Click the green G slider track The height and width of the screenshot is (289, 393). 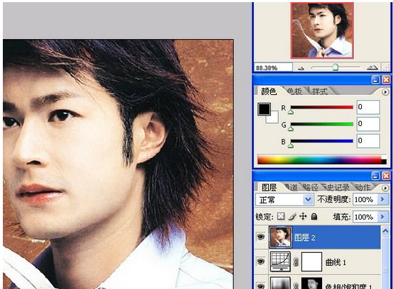[x=321, y=124]
